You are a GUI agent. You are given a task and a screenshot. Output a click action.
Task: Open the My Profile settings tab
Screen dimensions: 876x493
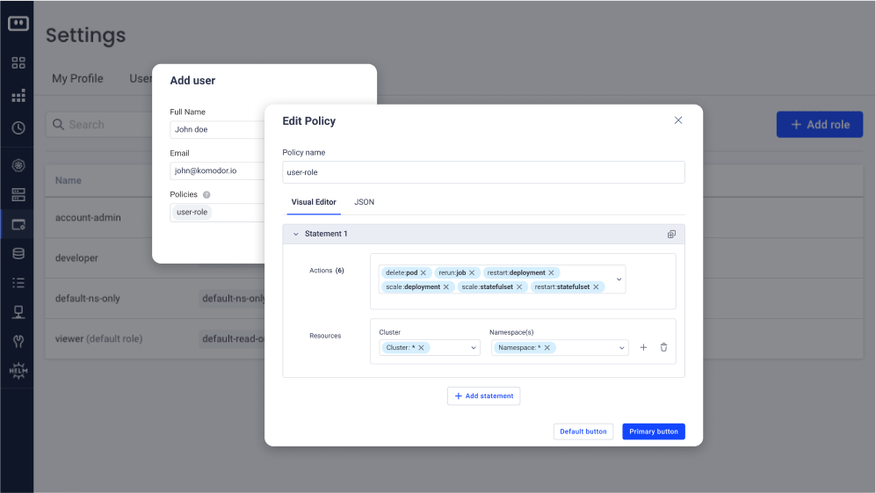77,78
